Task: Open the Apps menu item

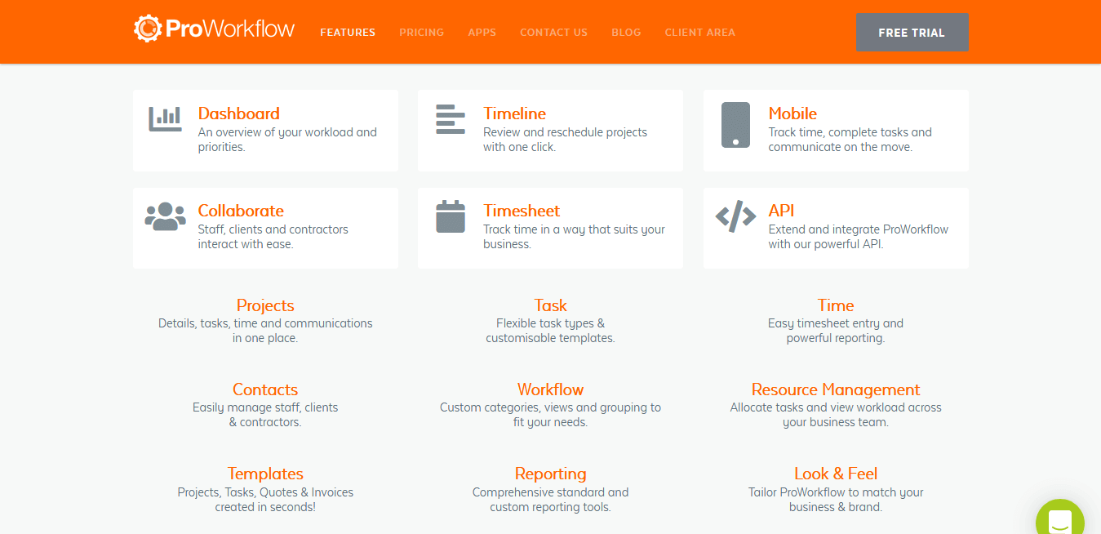Action: click(482, 33)
